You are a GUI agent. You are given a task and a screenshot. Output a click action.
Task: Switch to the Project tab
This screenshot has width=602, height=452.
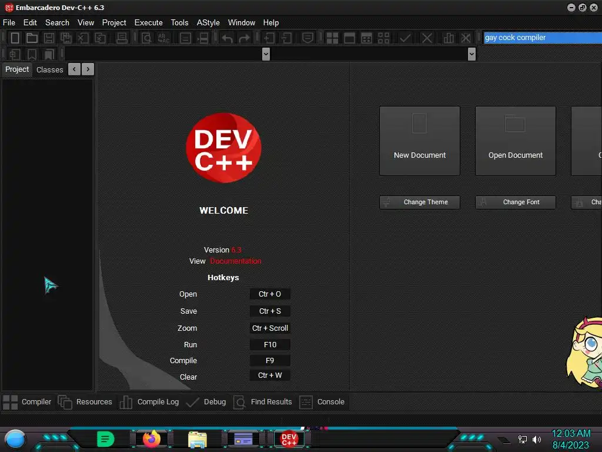point(17,69)
